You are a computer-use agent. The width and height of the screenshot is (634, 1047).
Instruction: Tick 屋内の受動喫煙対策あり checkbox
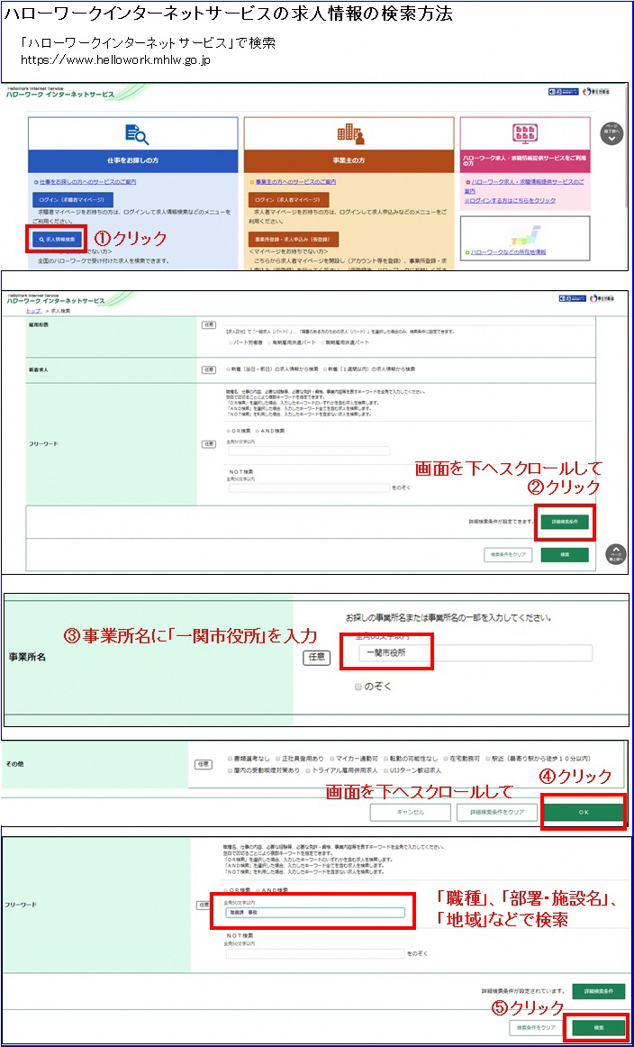230,769
